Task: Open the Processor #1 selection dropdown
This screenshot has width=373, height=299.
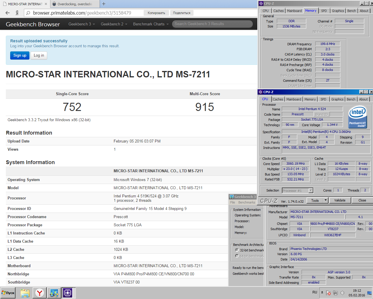Action: tap(311, 190)
